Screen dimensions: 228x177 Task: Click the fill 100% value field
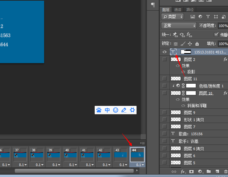point(223,44)
